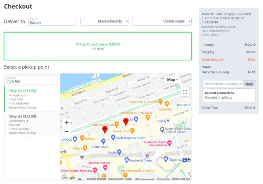Select Shop #2 at 338 Newbury St
Image resolution: width=263 pixels, height=184 pixels.
[x=32, y=124]
